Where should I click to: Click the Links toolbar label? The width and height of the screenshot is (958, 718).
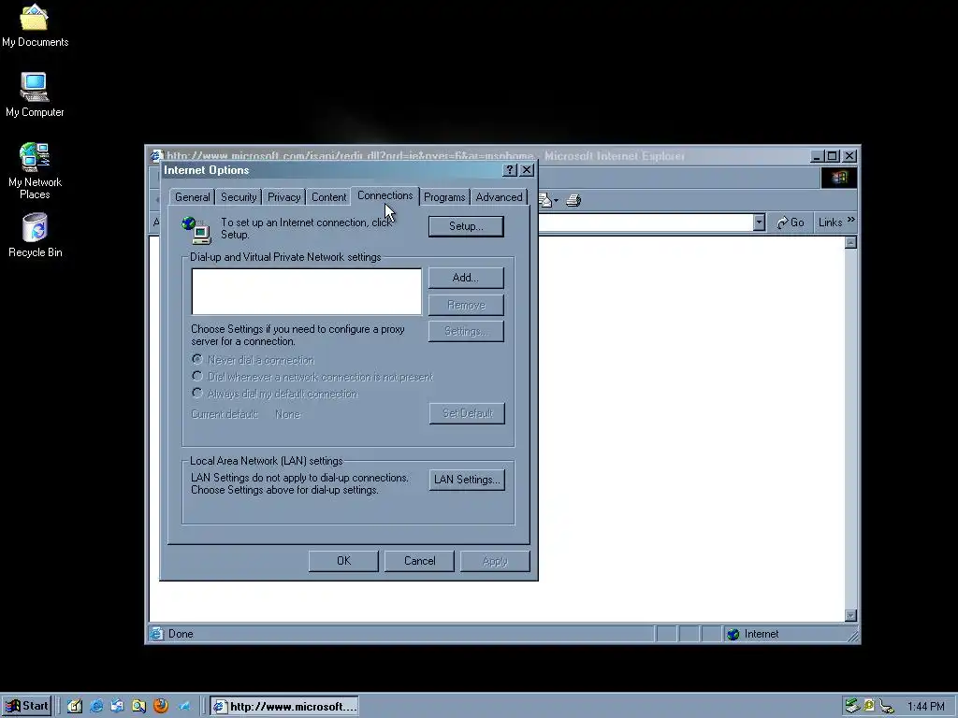click(x=831, y=223)
